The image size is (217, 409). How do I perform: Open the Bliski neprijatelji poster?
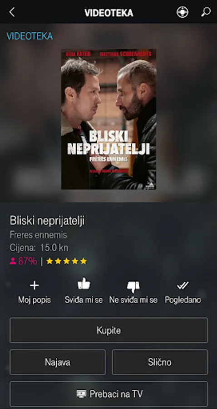coord(108,119)
